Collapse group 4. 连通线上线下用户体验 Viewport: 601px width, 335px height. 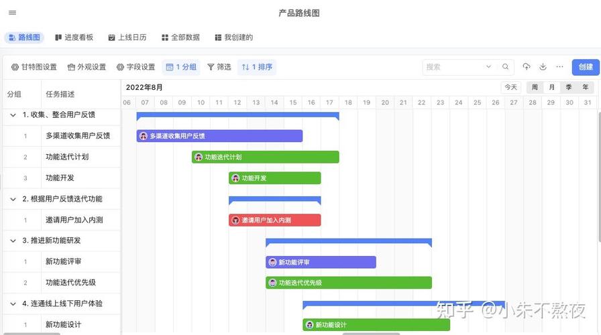(13, 304)
